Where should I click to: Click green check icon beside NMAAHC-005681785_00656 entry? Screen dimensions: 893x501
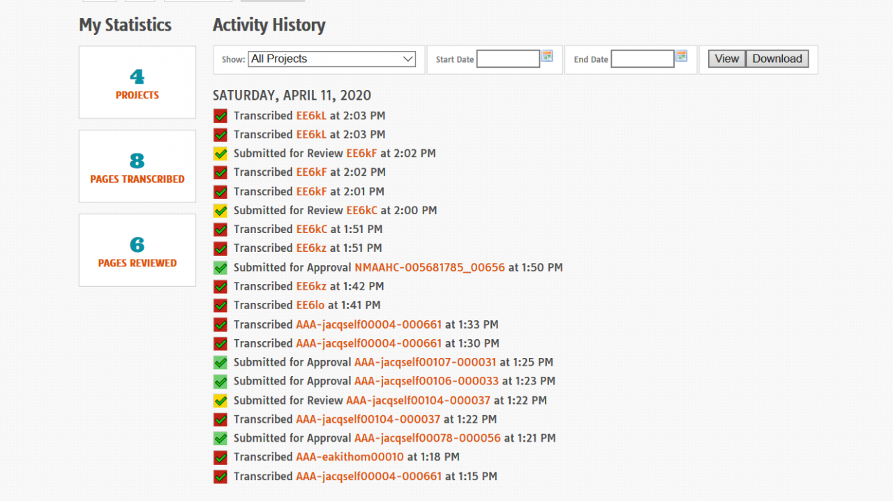click(220, 267)
